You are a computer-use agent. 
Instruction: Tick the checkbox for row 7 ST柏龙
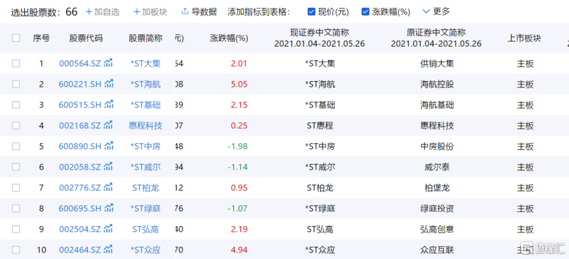16,188
